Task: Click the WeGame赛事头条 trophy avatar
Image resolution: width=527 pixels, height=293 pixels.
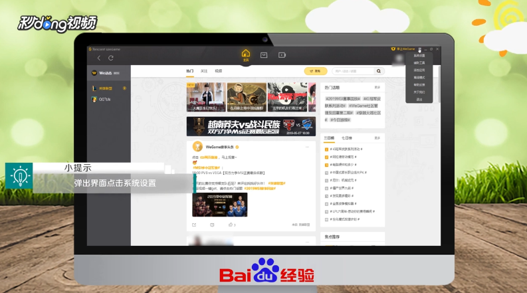Action: (x=197, y=147)
